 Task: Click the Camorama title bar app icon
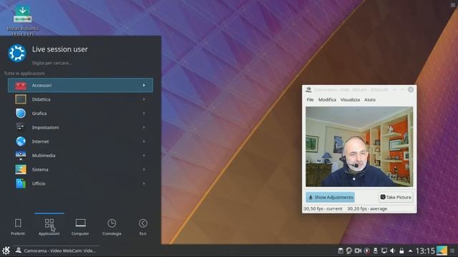click(308, 89)
